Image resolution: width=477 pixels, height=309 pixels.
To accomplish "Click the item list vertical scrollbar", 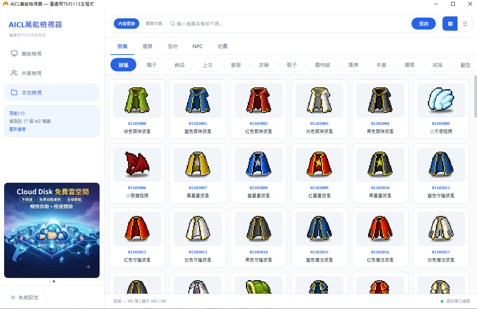I will click(x=476, y=96).
